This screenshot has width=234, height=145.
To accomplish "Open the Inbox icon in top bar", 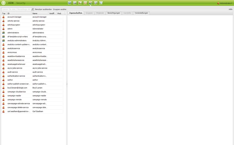I will click(x=85, y=3).
